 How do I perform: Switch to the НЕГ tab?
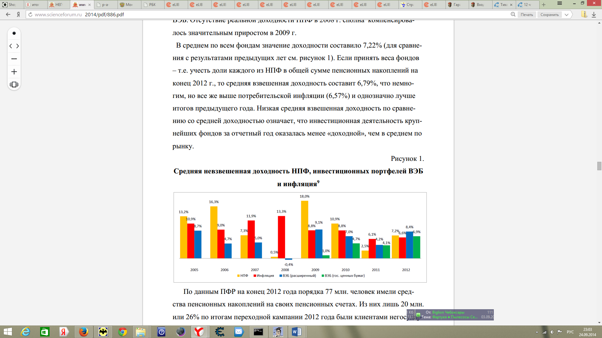[59, 5]
